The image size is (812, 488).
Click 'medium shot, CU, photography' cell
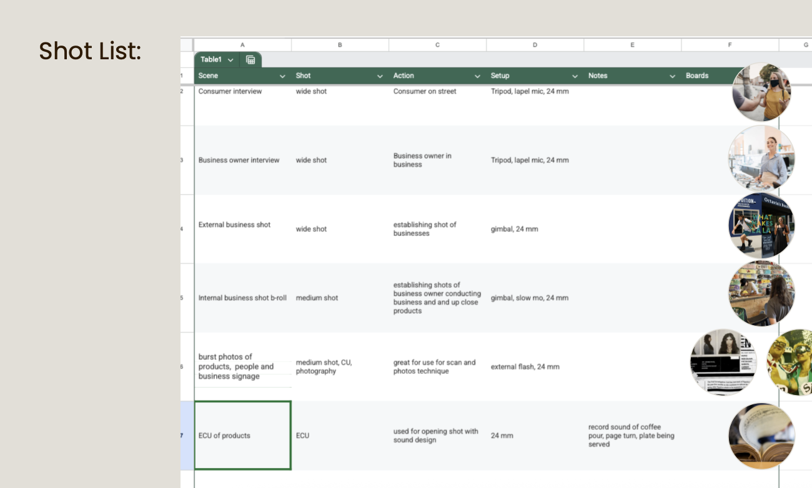[x=340, y=366]
